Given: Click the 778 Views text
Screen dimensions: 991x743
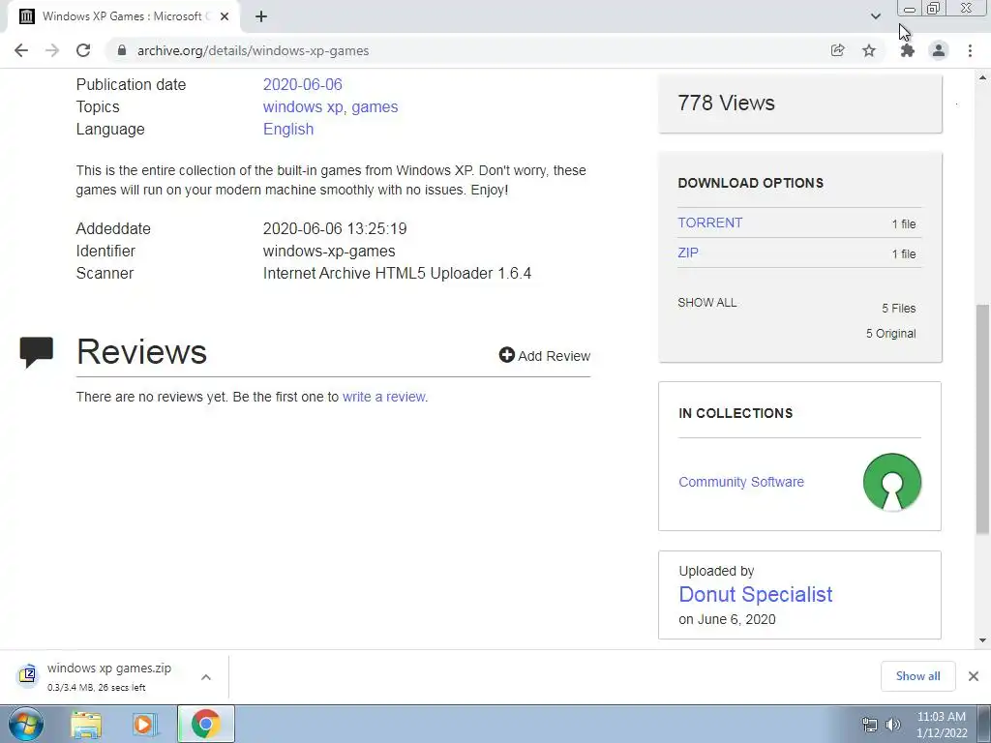Looking at the screenshot, I should click(726, 103).
